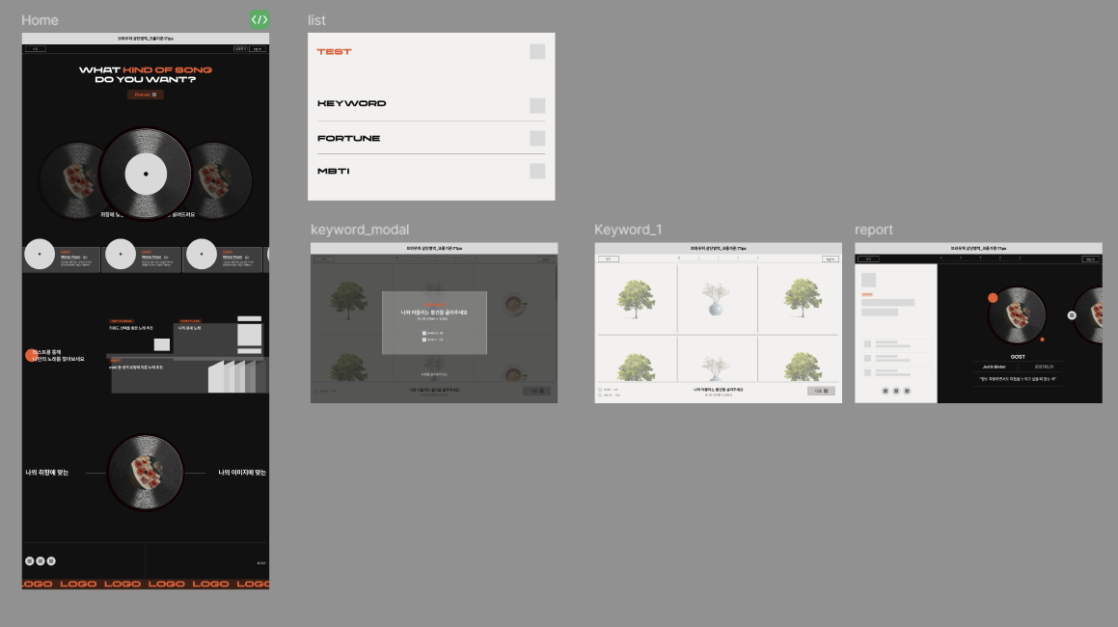Viewport: 1118px width, 627px height.
Task: Click the green code icon on Home frame
Action: tap(259, 20)
